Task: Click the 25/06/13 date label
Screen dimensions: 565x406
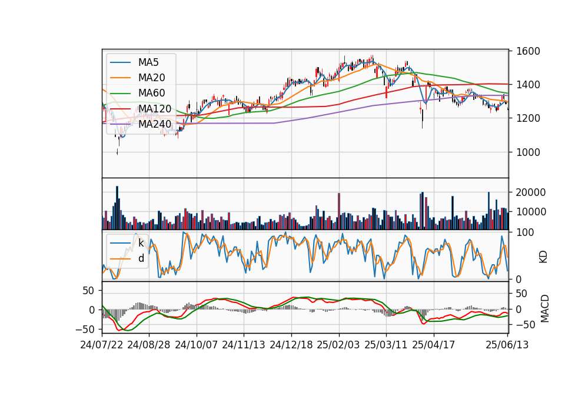Action: point(507,345)
